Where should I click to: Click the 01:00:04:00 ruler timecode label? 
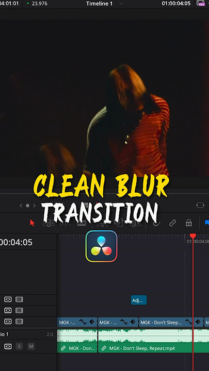click(198, 242)
